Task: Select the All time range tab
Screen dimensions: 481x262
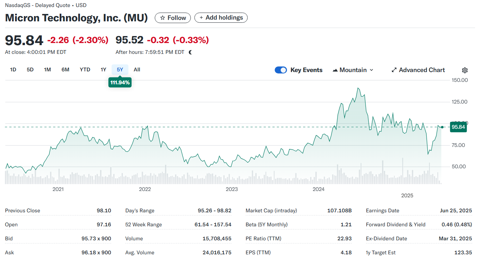Action: click(137, 70)
